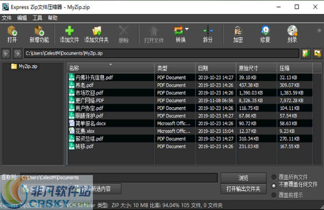The image size is (324, 210).
Task: Open the 新增功能 toolbar icon
Action: [x=39, y=34]
